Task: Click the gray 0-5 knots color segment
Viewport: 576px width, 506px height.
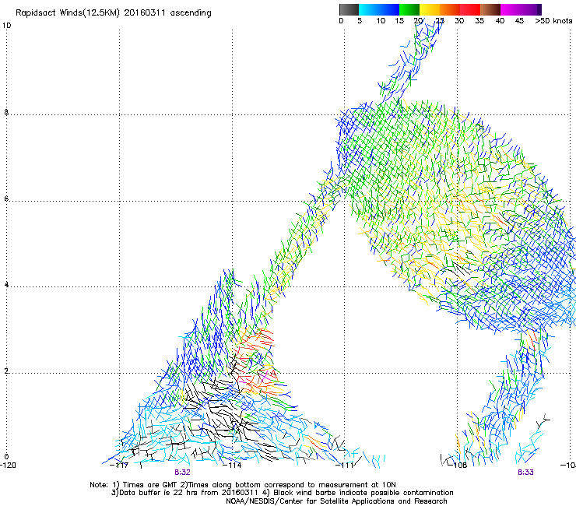Action: pyautogui.click(x=349, y=9)
